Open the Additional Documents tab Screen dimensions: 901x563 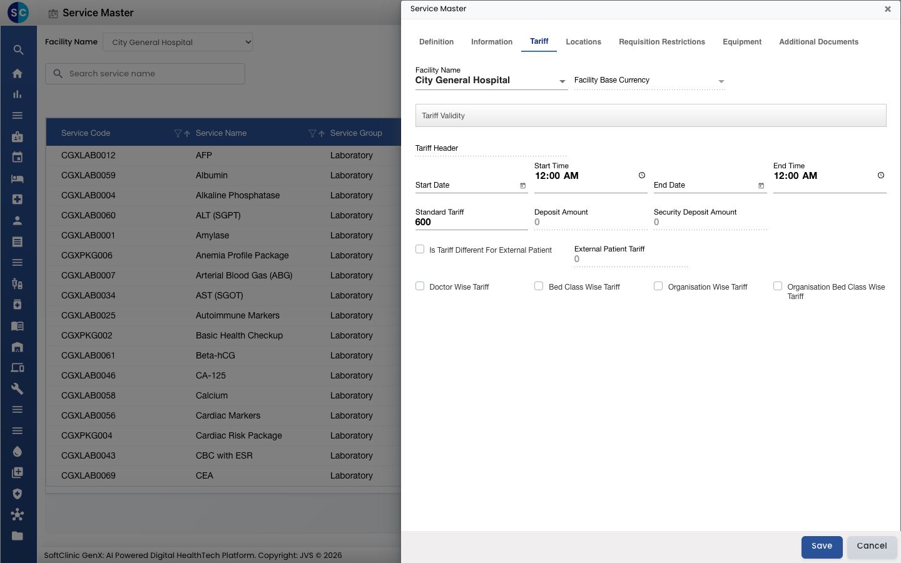click(x=818, y=42)
